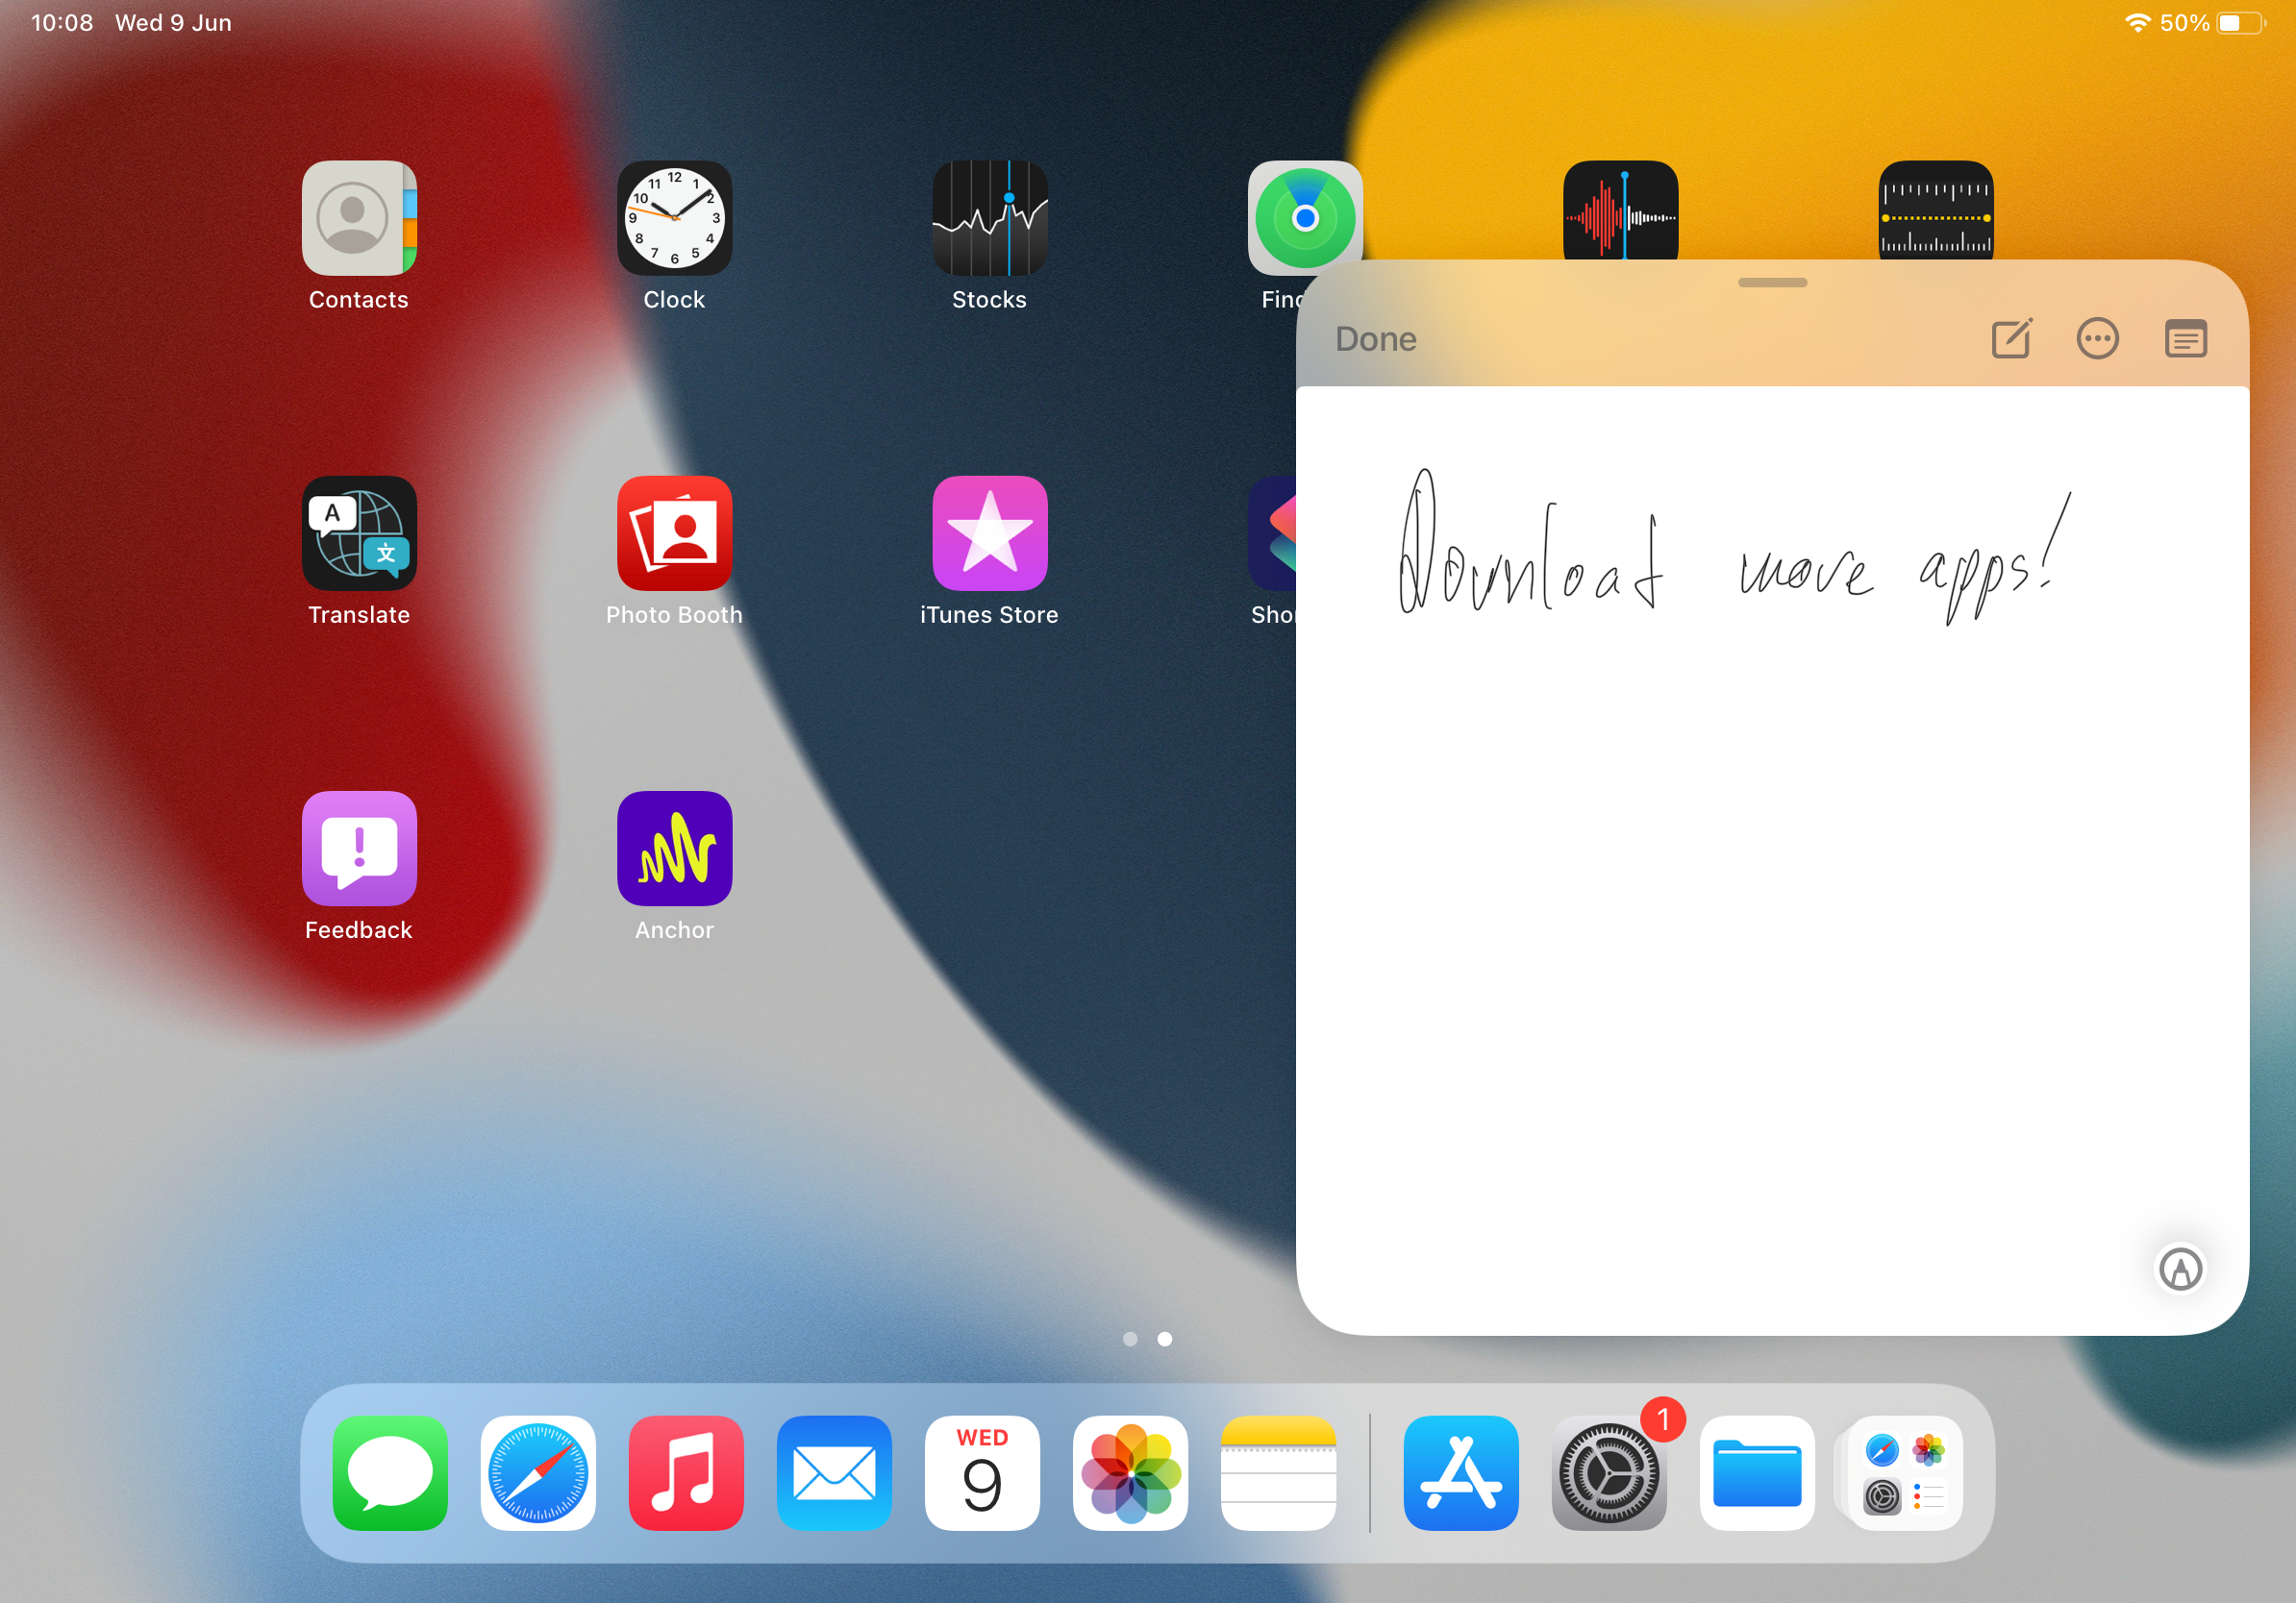
Task: Tap the Quick Note grabber handle
Action: click(x=1772, y=283)
